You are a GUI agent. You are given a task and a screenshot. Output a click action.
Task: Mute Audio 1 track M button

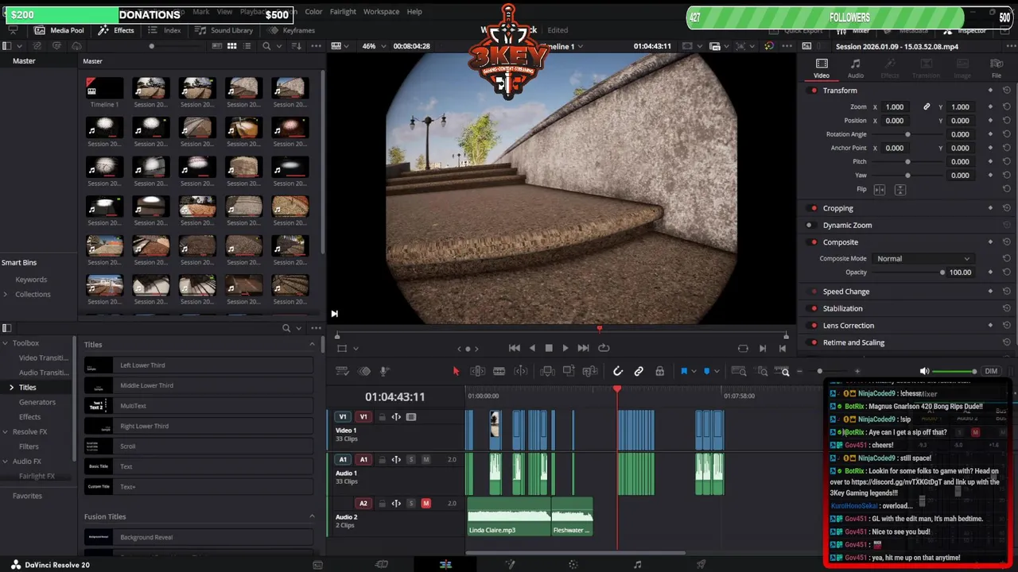click(425, 459)
